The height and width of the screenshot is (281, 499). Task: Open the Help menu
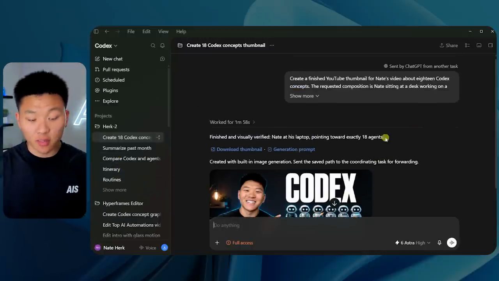(x=181, y=32)
